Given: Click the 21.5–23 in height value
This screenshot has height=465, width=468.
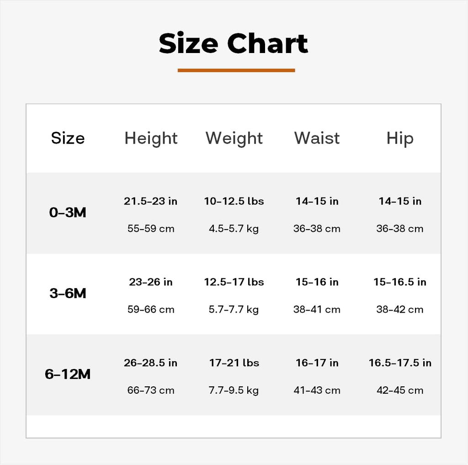Looking at the screenshot, I should point(151,201).
